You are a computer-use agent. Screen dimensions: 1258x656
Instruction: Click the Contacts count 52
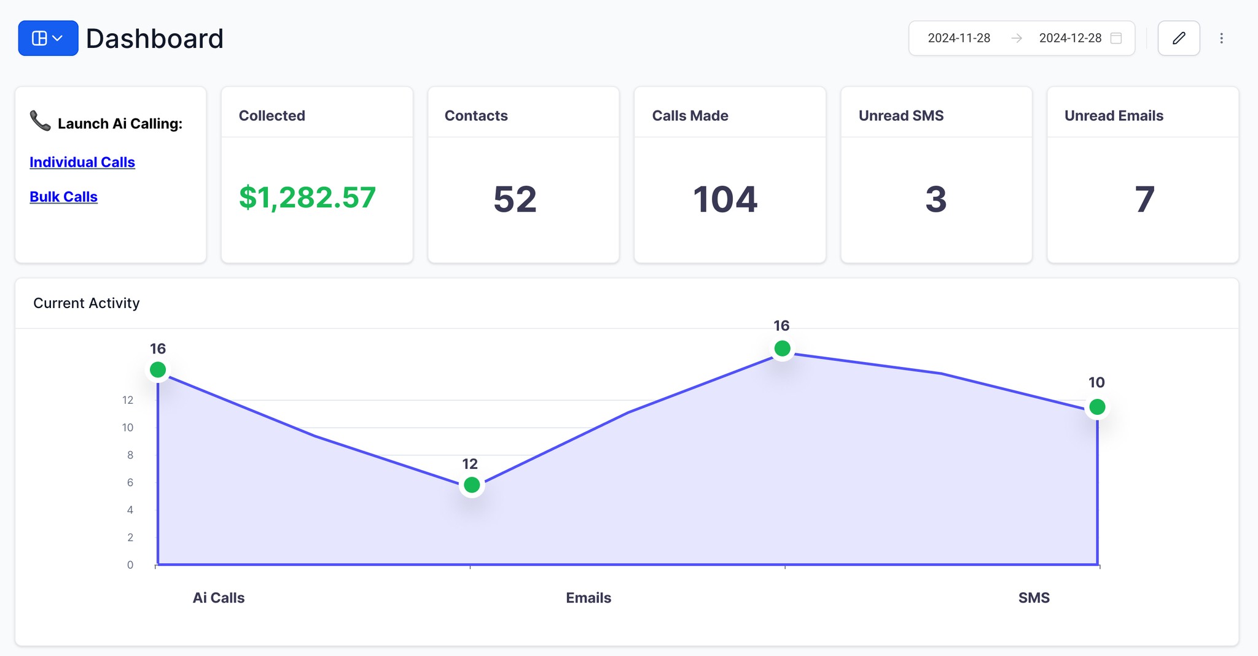click(515, 199)
